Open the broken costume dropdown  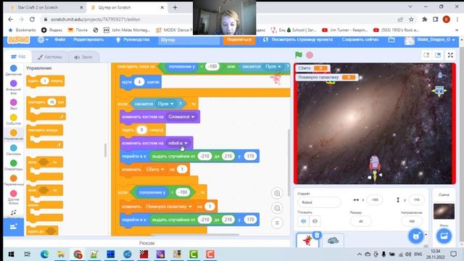pyautogui.click(x=181, y=117)
